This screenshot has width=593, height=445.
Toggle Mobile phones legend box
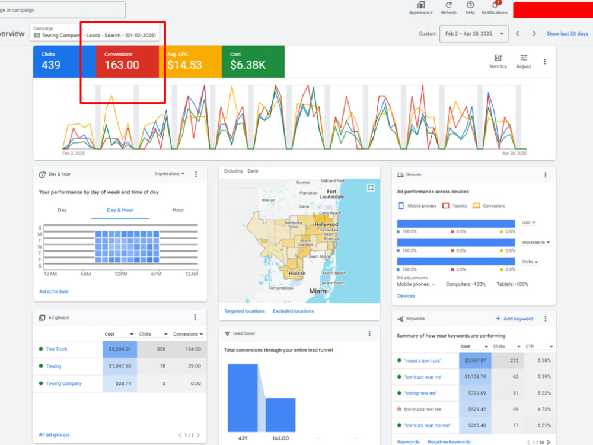coord(401,206)
